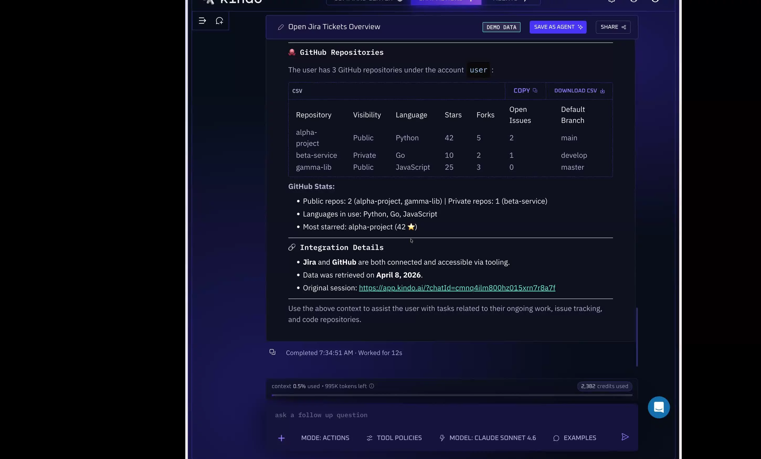Click the chat vertical scrollbar
The width and height of the screenshot is (761, 459).
[637, 337]
